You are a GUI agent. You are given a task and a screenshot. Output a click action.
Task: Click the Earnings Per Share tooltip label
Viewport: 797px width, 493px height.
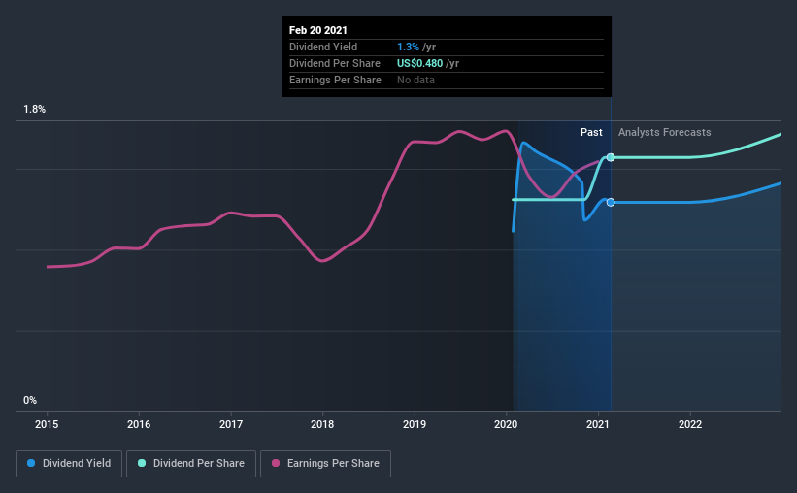(x=335, y=80)
